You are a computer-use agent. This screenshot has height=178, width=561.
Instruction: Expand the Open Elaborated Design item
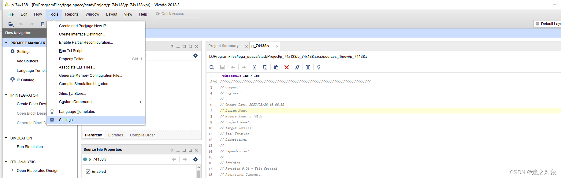12,170
